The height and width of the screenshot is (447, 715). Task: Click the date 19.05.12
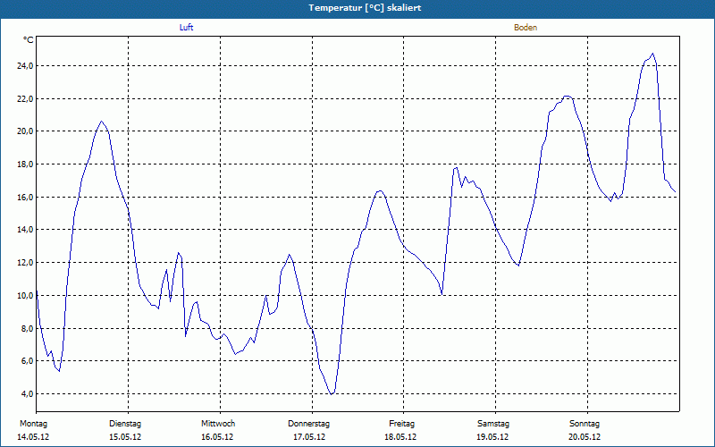[x=492, y=437]
